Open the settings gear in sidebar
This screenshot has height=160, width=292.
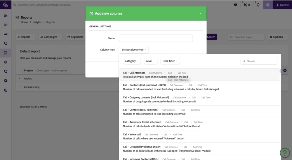point(6,81)
